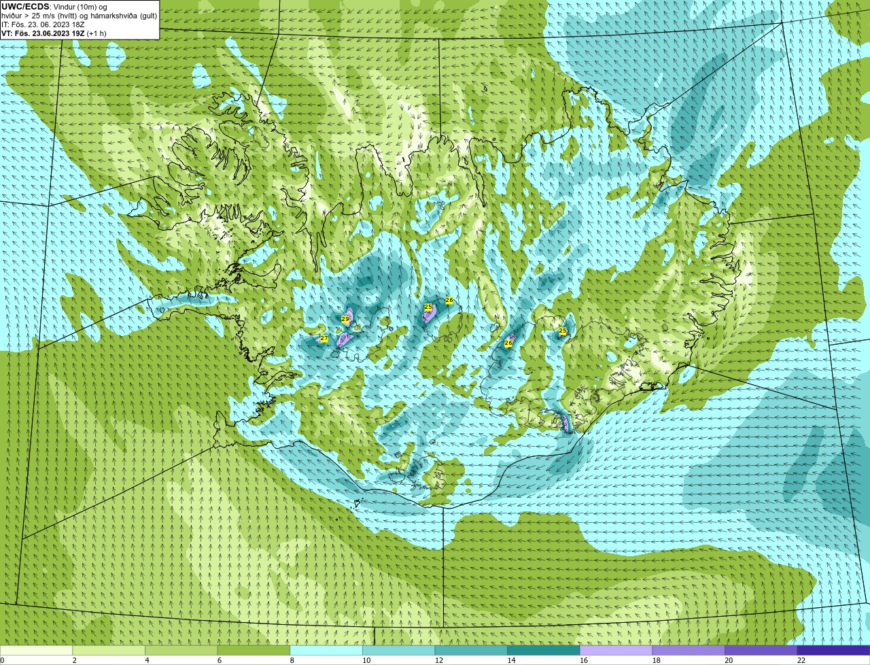870x665 pixels.
Task: Click the 'IT: Fös. 23. 06. 2023 18Z' line
Action: pyautogui.click(x=43, y=24)
